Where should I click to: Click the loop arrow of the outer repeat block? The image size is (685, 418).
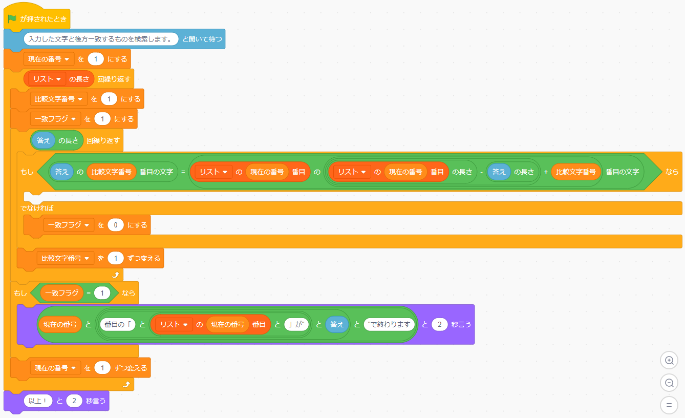pyautogui.click(x=125, y=384)
